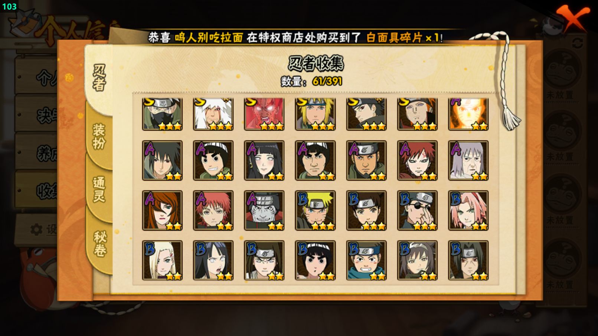
Task: Select the white-haired Jiraiya S-rank portrait
Action: 213,114
